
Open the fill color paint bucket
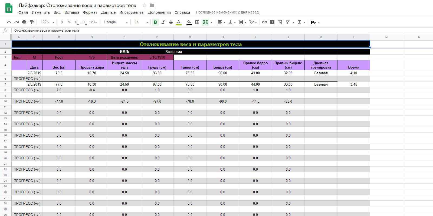189,22
